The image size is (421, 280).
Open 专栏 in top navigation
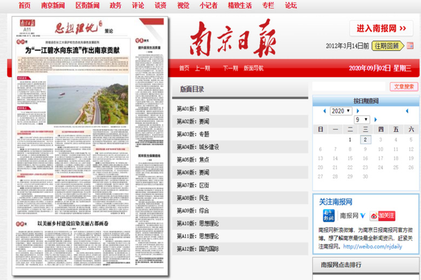click(x=268, y=5)
